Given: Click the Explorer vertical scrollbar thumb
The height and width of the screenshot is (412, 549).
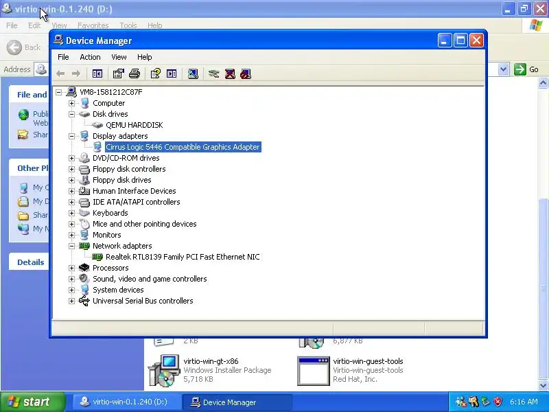Looking at the screenshot, I should [x=543, y=289].
